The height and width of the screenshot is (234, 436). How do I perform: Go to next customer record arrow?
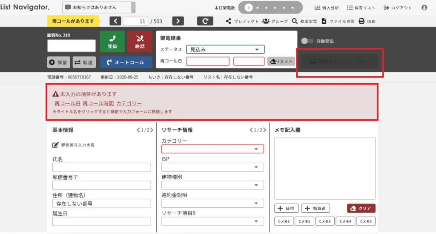point(178,21)
